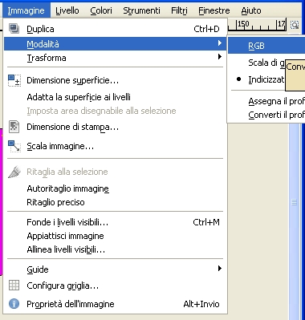Image resolution: width=305 pixels, height=320 pixels.
Task: Expand the Trasforma submenu arrow
Action: (x=220, y=57)
